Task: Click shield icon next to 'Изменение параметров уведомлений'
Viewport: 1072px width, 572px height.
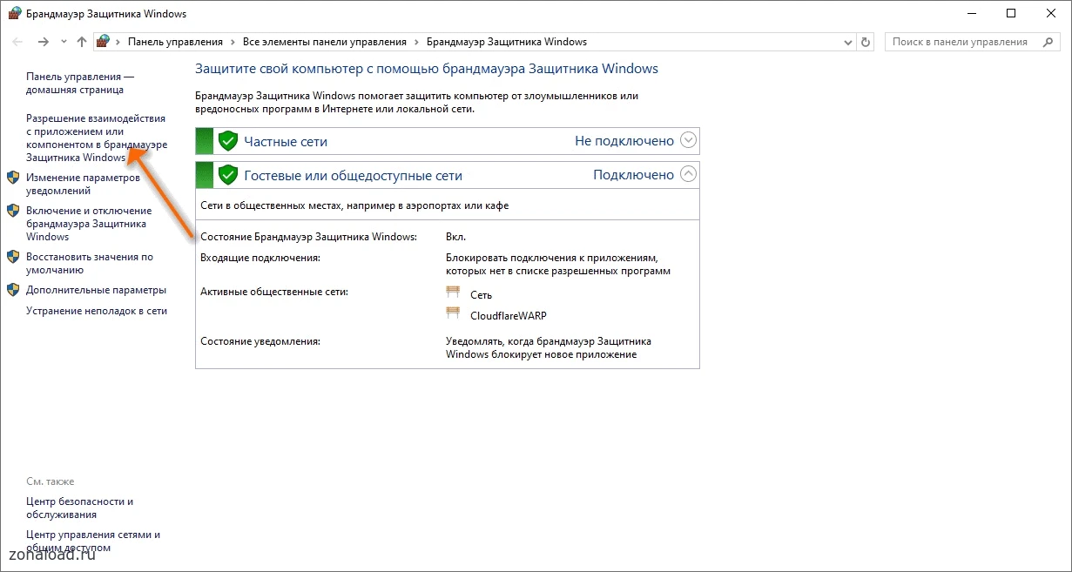Action: pyautogui.click(x=13, y=178)
